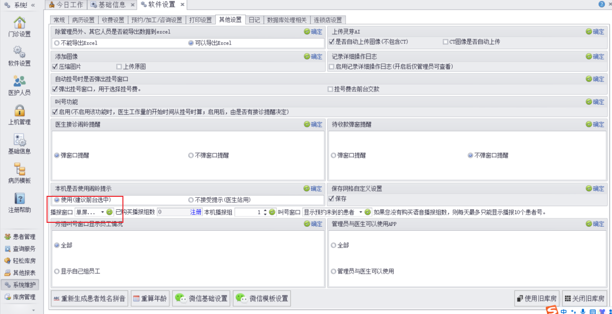Switch to 打印设置 tab
612x314 pixels.
tap(200, 20)
